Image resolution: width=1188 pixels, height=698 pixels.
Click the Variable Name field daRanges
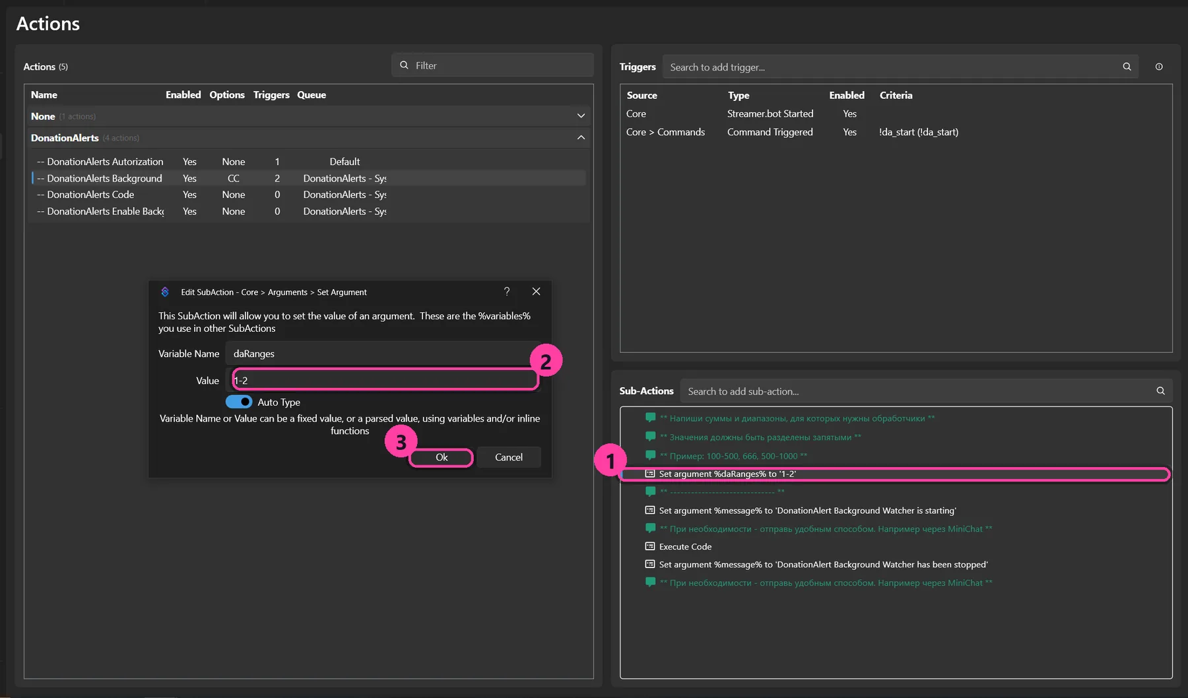[x=383, y=354]
